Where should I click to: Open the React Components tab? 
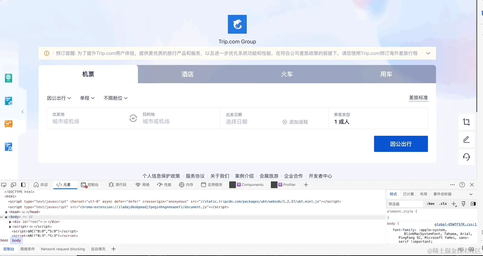point(247,185)
